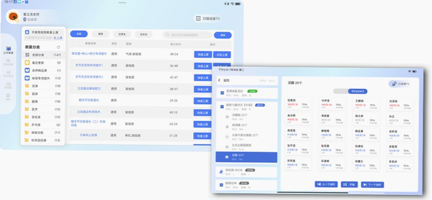Click the 扫描连接TV button
Viewport: 432px width, 200px height.
208,18
